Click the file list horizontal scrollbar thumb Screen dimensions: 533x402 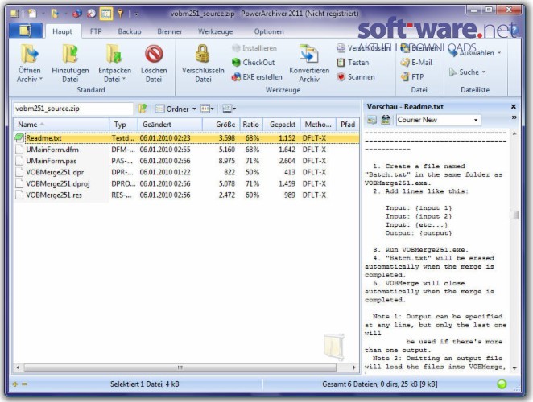[x=180, y=367]
